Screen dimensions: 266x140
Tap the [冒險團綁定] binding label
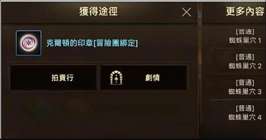coord(115,44)
